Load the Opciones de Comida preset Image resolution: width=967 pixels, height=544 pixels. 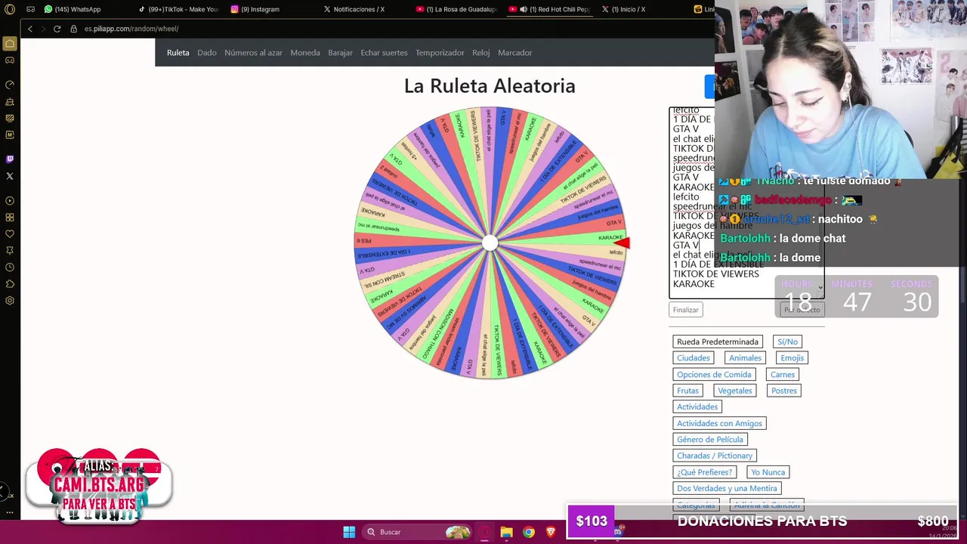714,375
